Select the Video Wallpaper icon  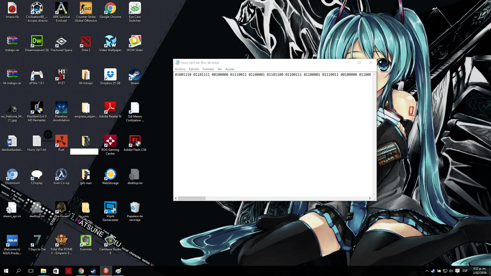click(110, 44)
